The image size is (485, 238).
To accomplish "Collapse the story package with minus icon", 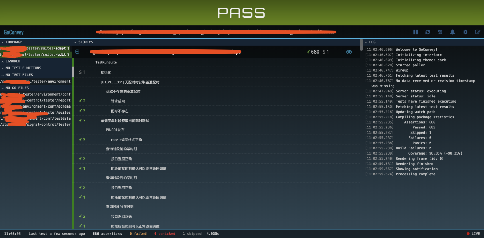I will (x=77, y=52).
